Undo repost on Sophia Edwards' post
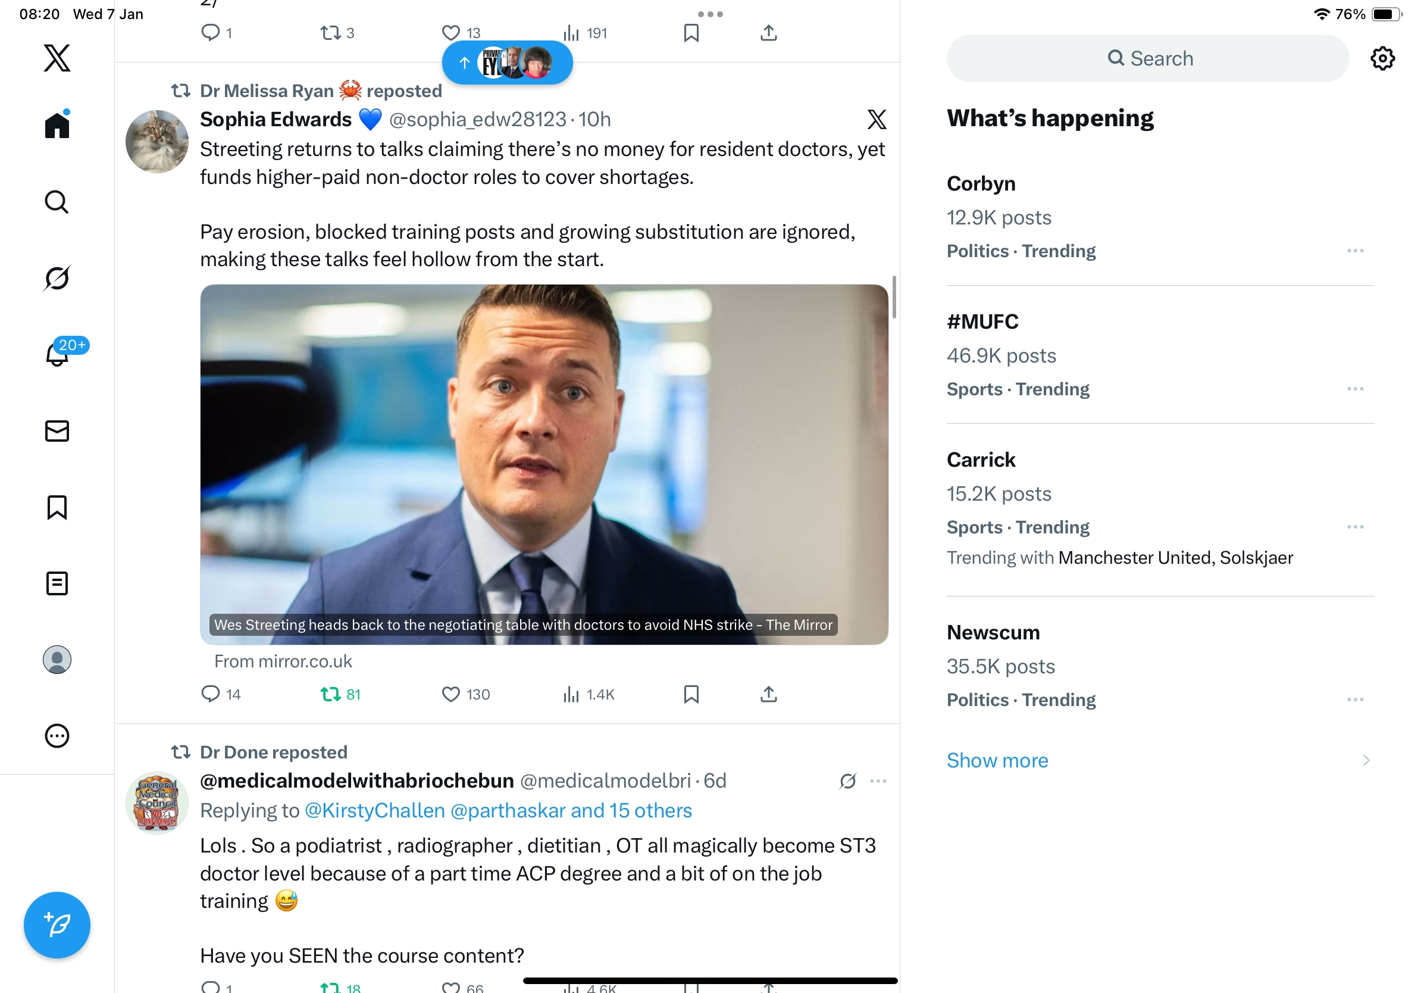This screenshot has height=993, width=1421. click(331, 694)
